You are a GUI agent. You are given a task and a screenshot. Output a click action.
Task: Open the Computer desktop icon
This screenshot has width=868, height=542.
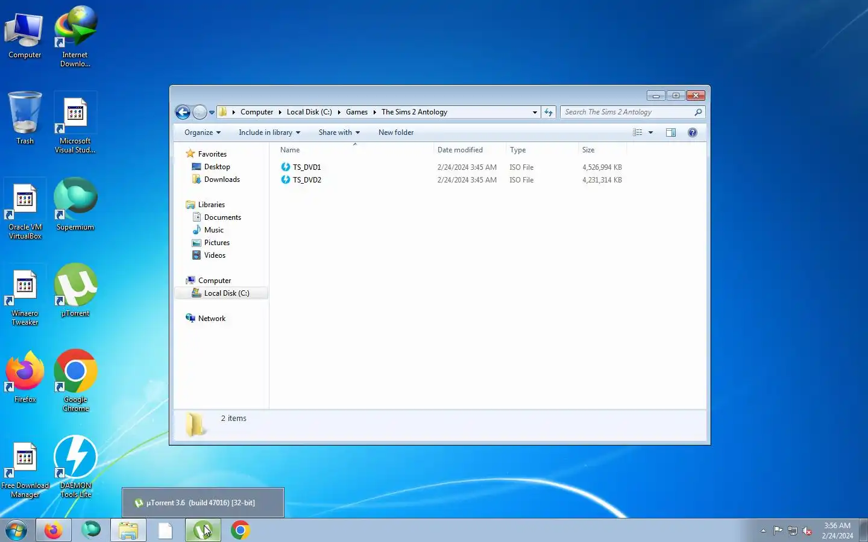(25, 35)
